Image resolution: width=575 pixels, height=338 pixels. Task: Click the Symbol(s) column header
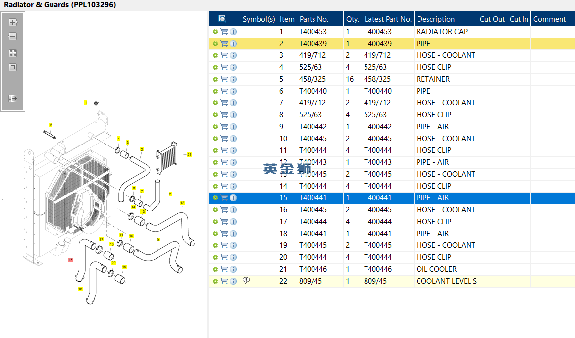(259, 19)
